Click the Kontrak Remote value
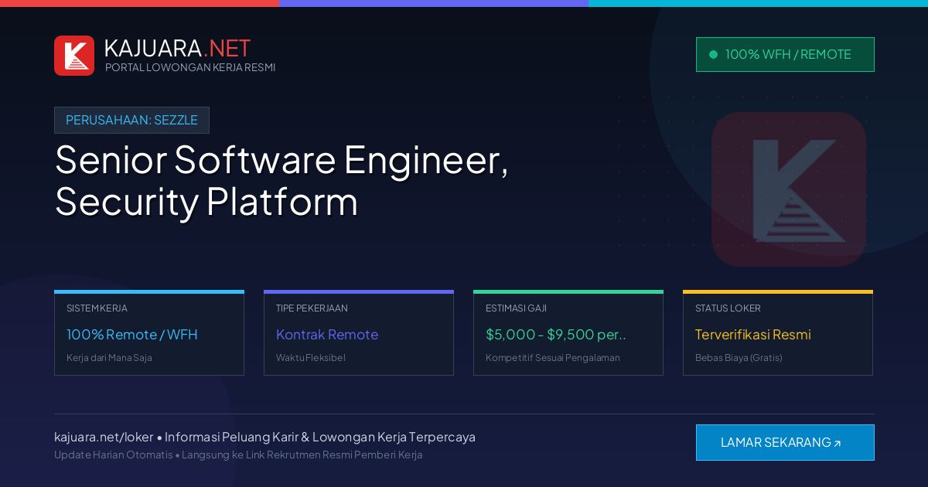 tap(327, 335)
